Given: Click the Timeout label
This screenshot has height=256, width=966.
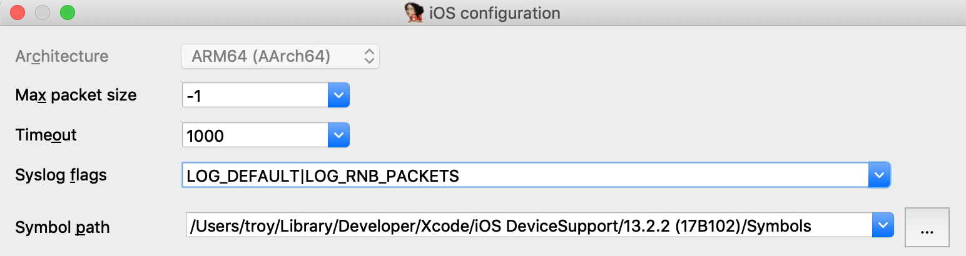Looking at the screenshot, I should click(46, 135).
